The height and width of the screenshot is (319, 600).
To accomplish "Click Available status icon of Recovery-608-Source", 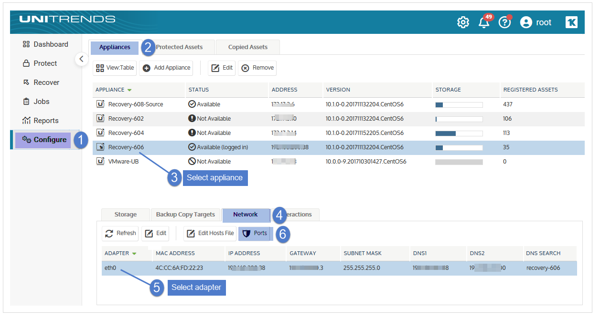I will (192, 104).
